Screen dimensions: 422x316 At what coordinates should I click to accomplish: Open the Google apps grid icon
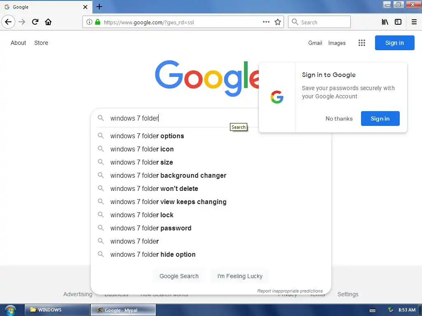pos(362,43)
